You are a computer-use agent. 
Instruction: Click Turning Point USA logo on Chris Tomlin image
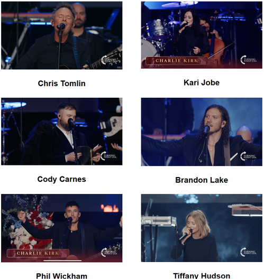pyautogui.click(x=109, y=60)
